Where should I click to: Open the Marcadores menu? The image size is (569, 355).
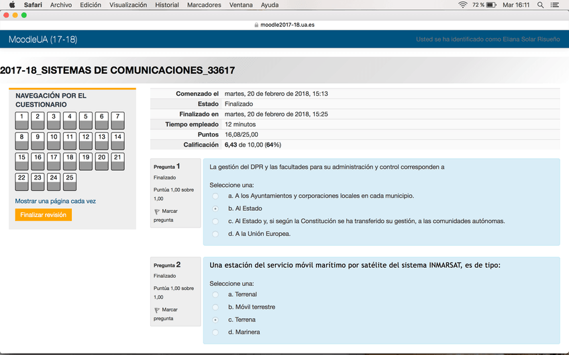click(x=204, y=5)
